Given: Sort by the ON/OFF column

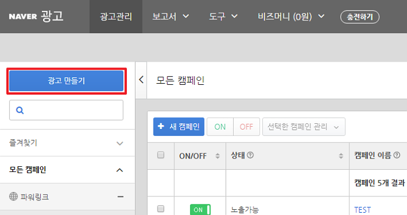Looking at the screenshot, I should pos(217,156).
